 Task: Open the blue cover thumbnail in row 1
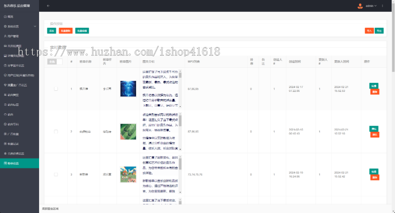[x=128, y=89]
